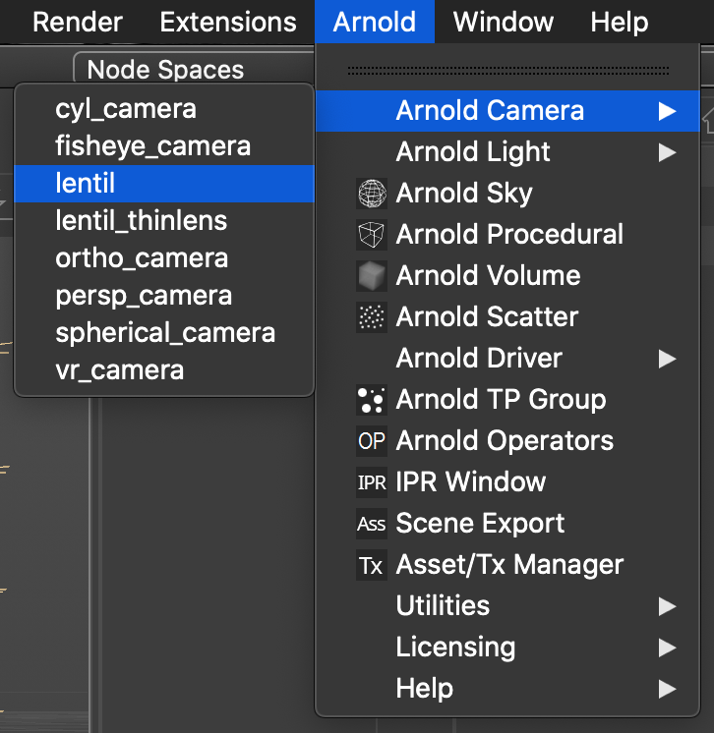Click the Arnold Procedural cube icon
The width and height of the screenshot is (714, 733).
click(372, 234)
